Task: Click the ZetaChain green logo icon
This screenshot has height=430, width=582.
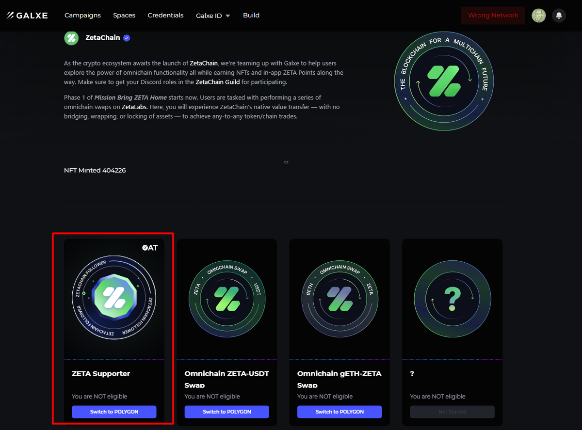Action: coord(71,38)
